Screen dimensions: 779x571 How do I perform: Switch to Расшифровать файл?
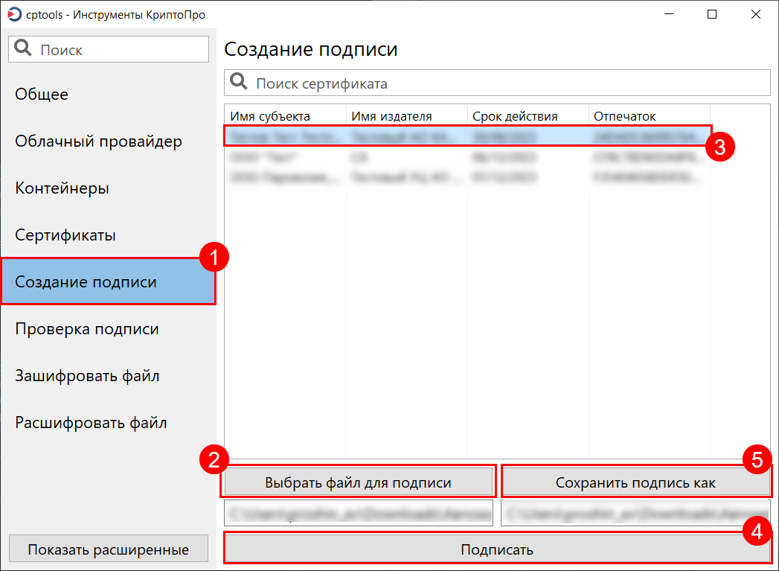pos(91,423)
